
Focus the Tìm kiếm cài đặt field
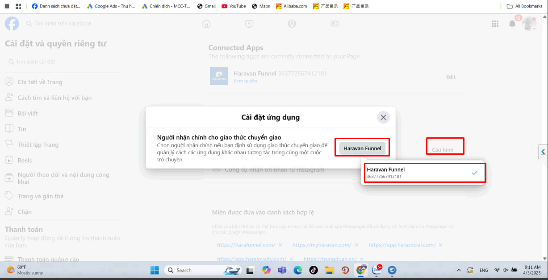[63, 62]
